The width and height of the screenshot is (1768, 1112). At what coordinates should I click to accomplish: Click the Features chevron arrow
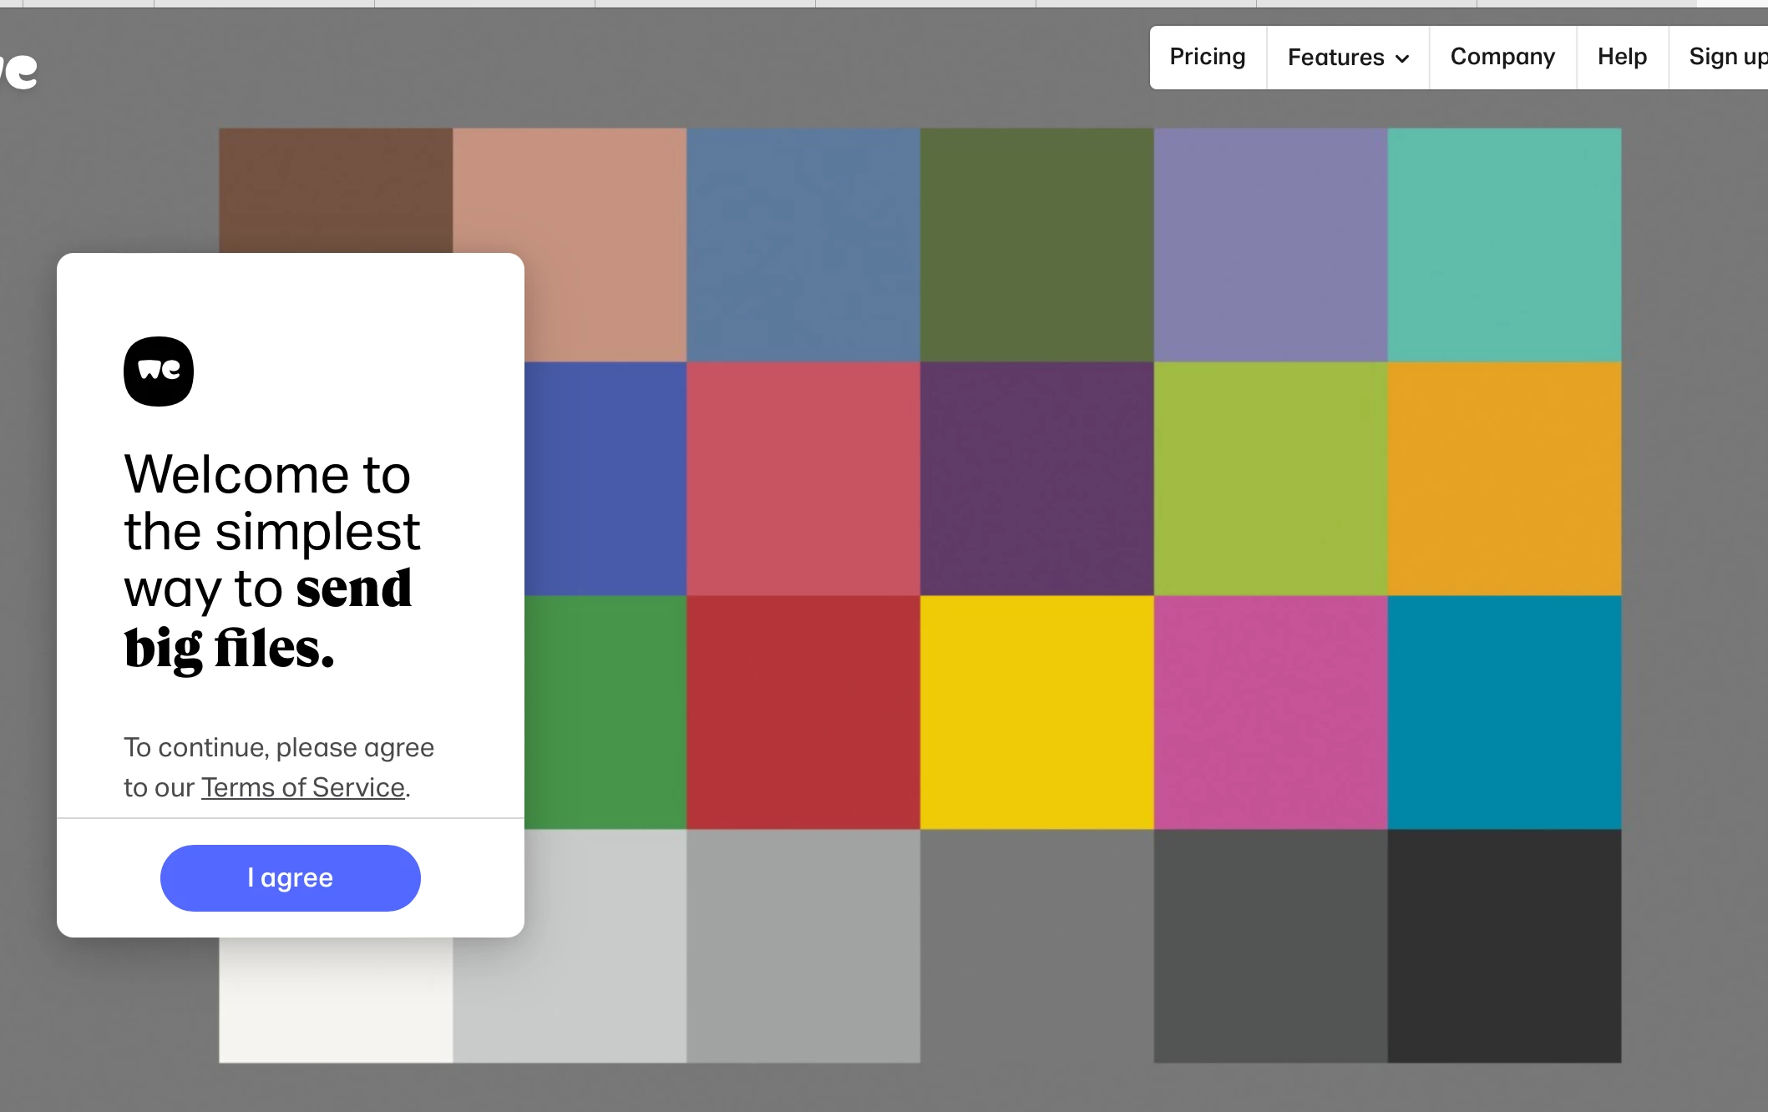[1403, 58]
